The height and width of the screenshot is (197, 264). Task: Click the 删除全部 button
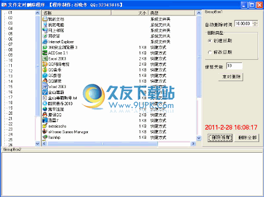247,138
